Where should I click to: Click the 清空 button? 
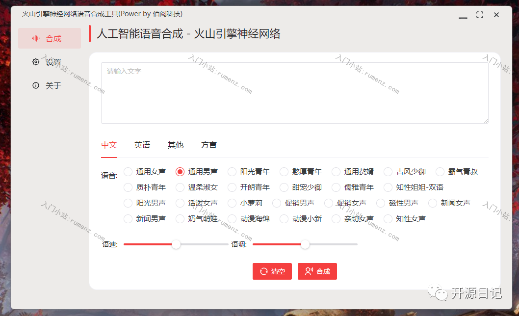tap(272, 271)
